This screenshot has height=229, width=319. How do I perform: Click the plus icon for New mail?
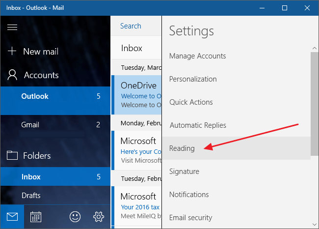pyautogui.click(x=13, y=52)
